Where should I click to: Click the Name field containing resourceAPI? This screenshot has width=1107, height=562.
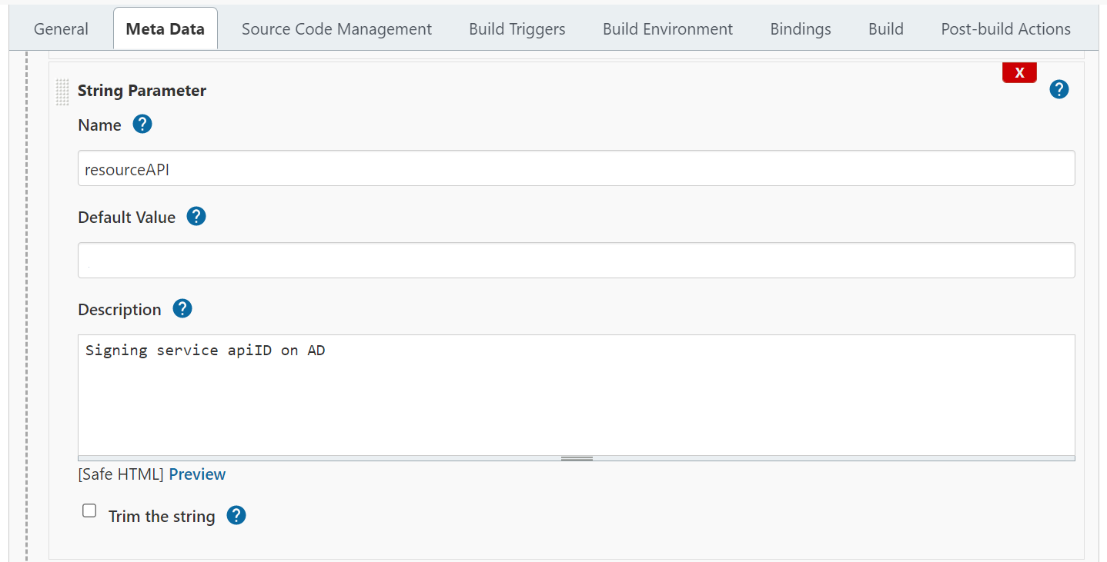[x=576, y=168]
